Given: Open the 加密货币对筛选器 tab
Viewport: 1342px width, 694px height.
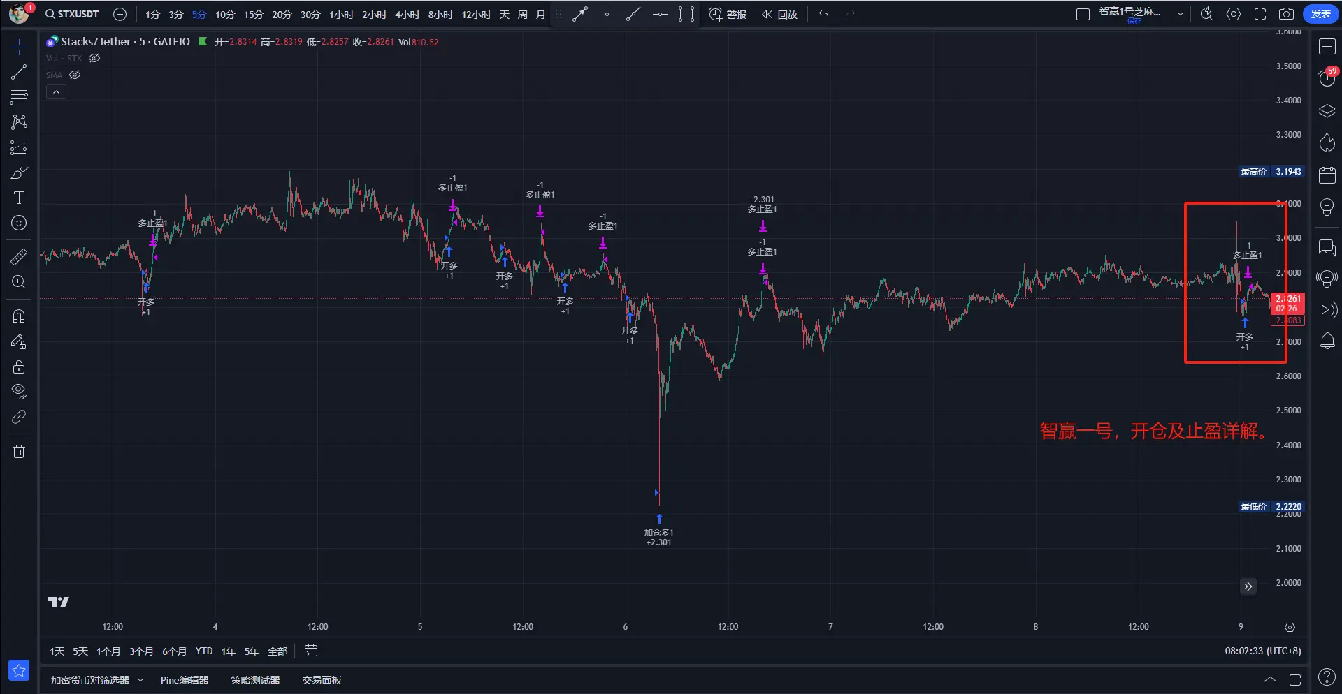Looking at the screenshot, I should click(89, 680).
